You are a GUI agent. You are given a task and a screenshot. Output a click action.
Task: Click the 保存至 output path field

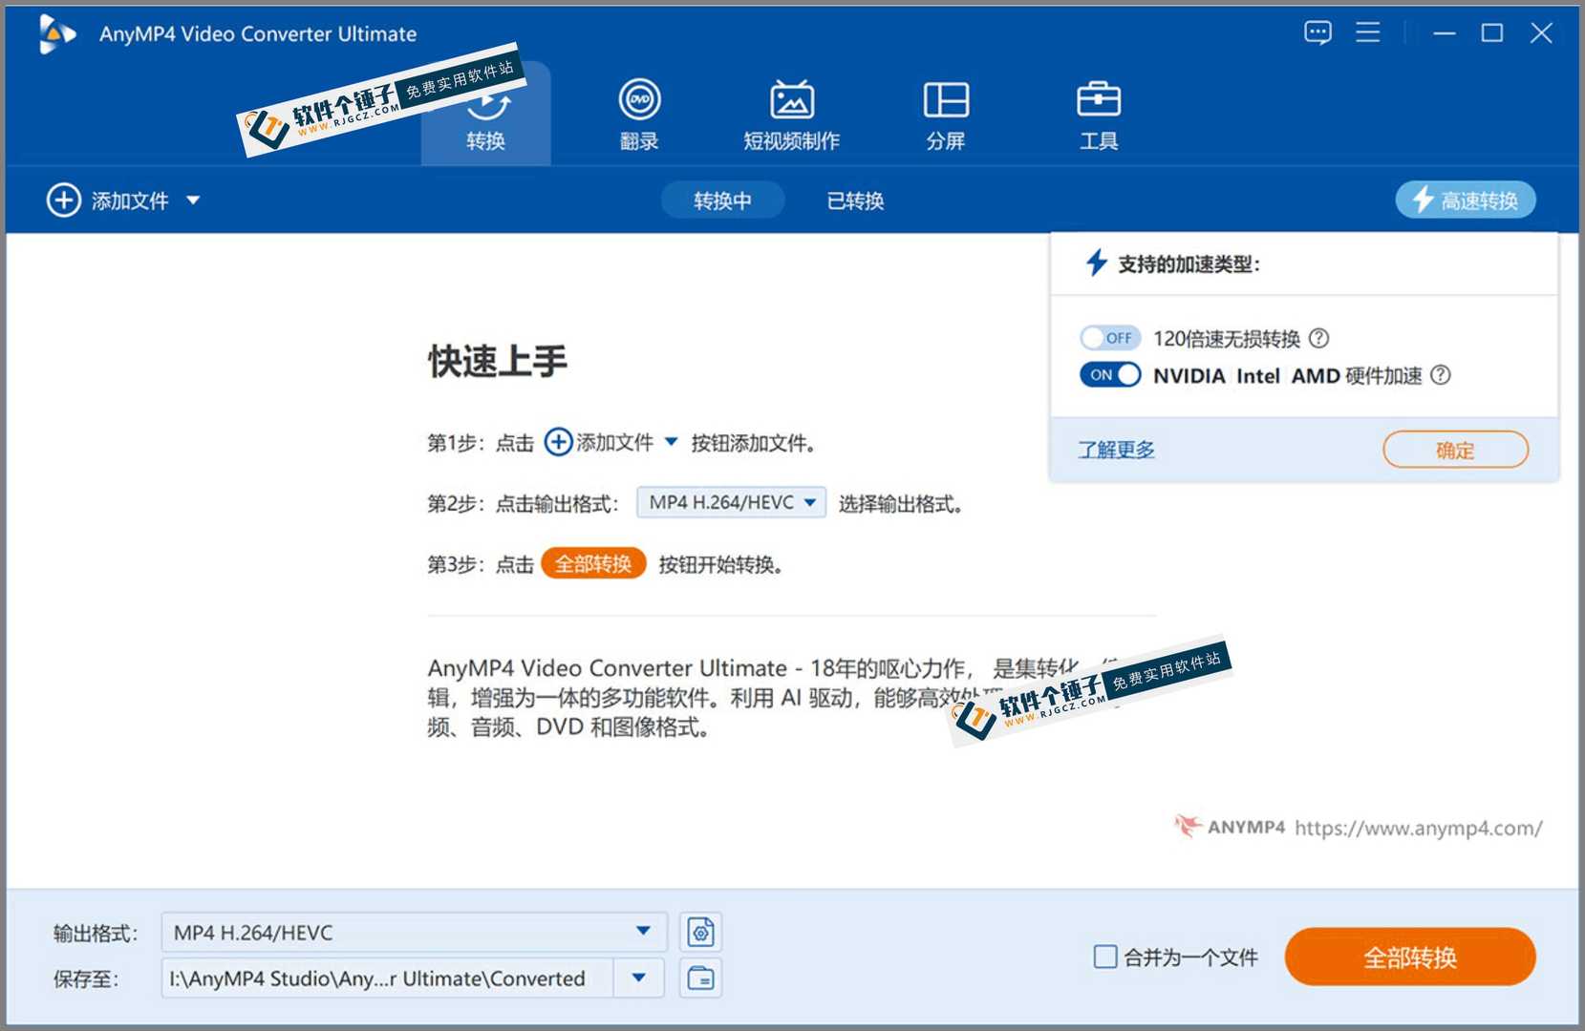pyautogui.click(x=387, y=978)
